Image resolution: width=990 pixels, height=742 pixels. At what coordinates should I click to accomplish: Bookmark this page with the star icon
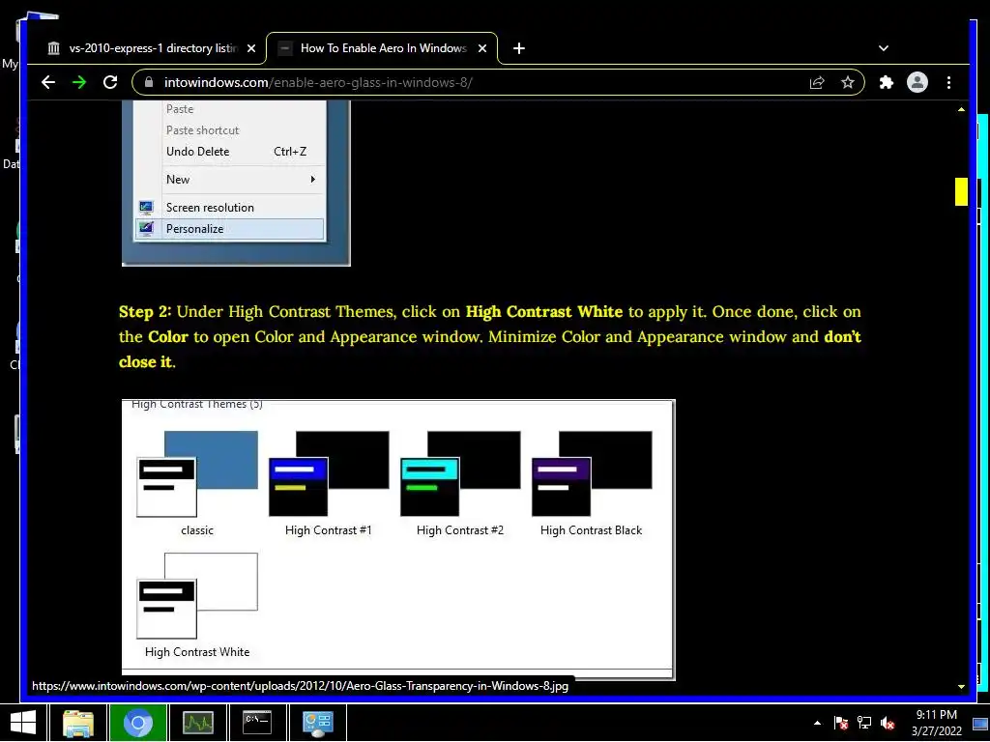[847, 83]
